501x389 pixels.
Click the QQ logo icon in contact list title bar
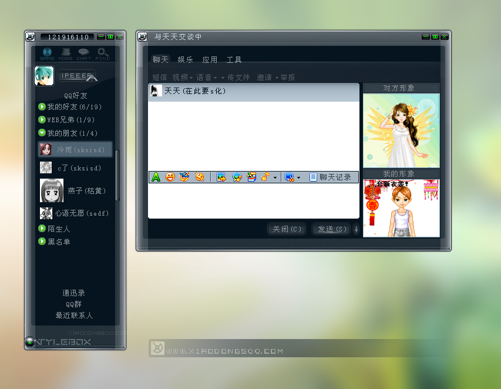coord(30,37)
